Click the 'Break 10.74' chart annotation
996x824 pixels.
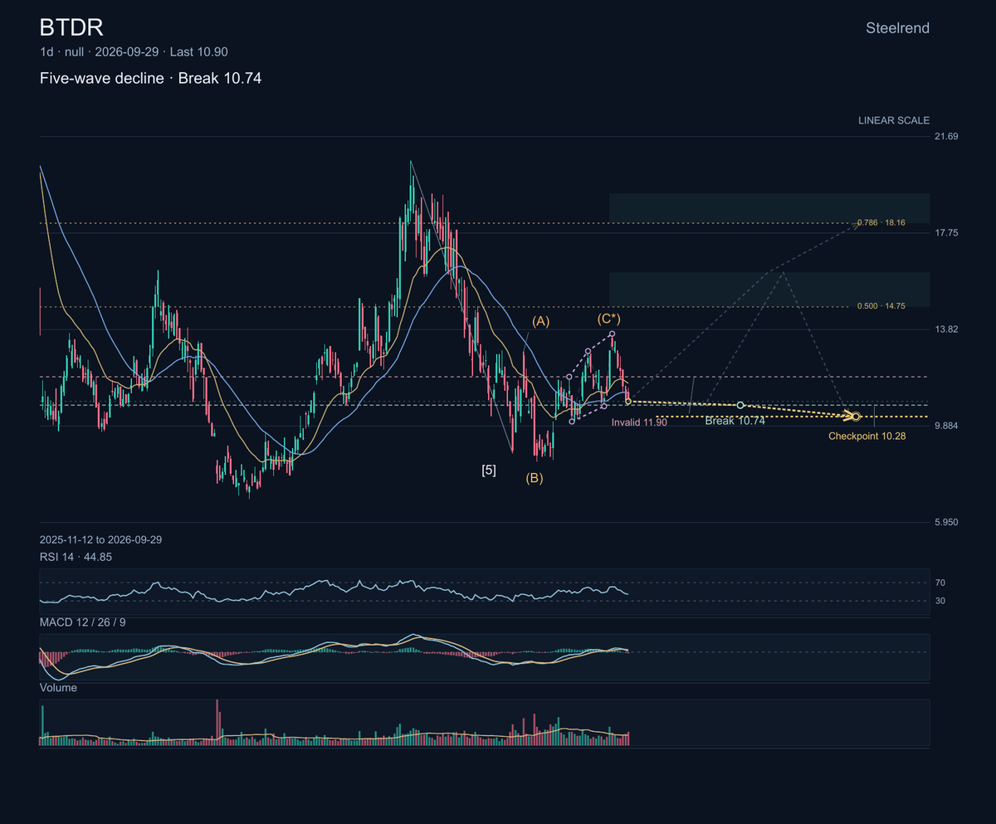[x=735, y=422]
